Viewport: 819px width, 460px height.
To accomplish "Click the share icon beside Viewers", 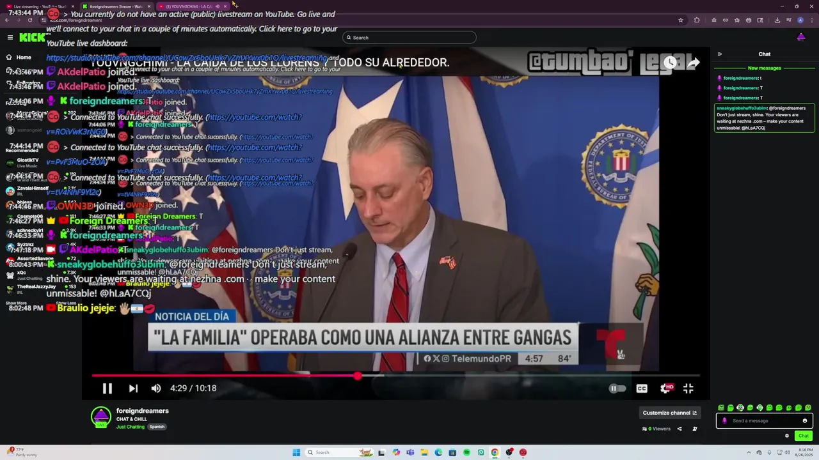I will click(680, 429).
